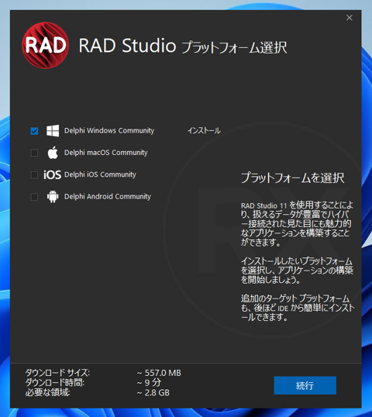
Task: Click the プラットフォームを選択 heading
Action: (292, 177)
